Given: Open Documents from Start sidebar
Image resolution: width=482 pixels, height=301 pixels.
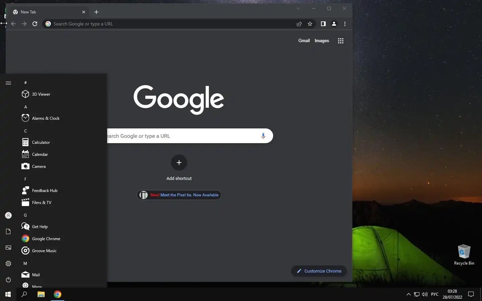Looking at the screenshot, I should [x=8, y=231].
